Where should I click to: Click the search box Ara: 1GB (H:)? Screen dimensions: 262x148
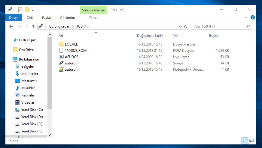tap(219, 26)
